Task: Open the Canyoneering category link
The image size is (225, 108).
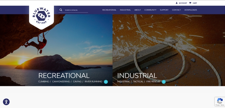Action: coord(61,81)
